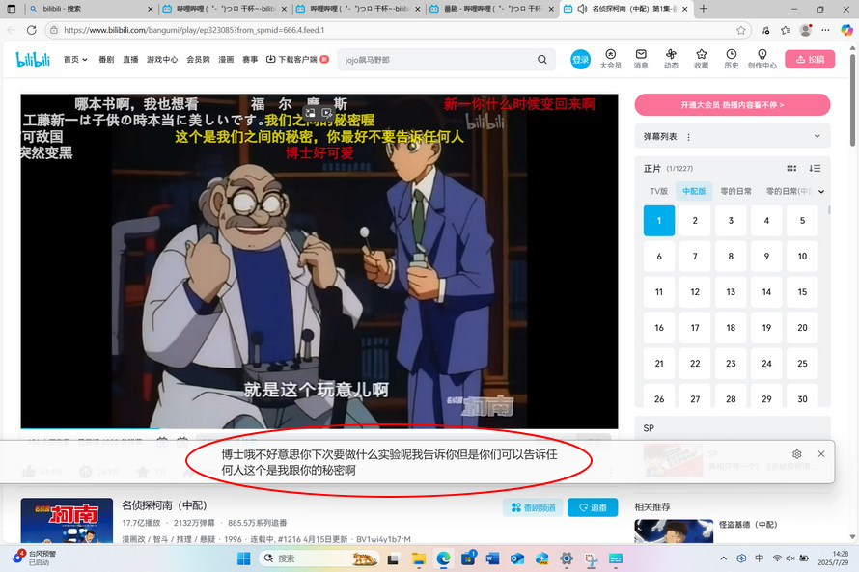Open 会员购 in navigation bar
The image size is (859, 572).
(x=198, y=59)
